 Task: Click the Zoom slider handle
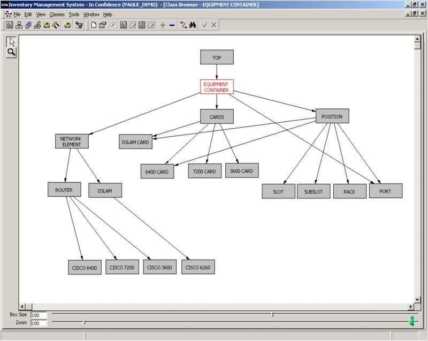[85, 322]
